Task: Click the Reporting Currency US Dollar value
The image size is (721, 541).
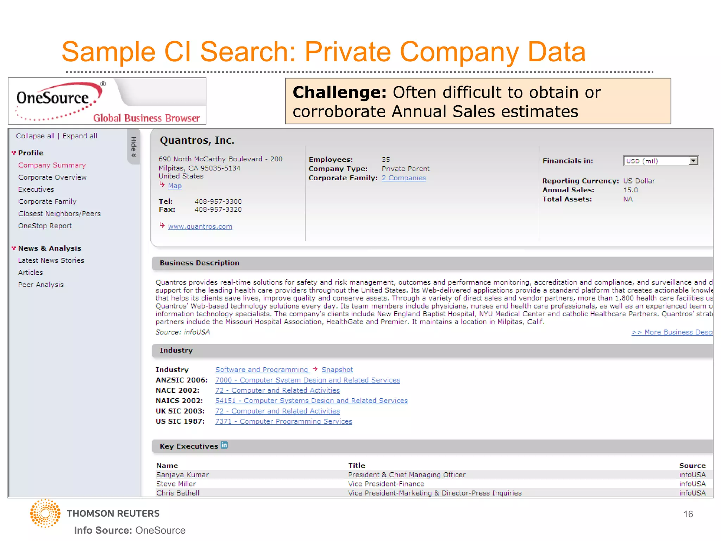Action: pos(639,181)
